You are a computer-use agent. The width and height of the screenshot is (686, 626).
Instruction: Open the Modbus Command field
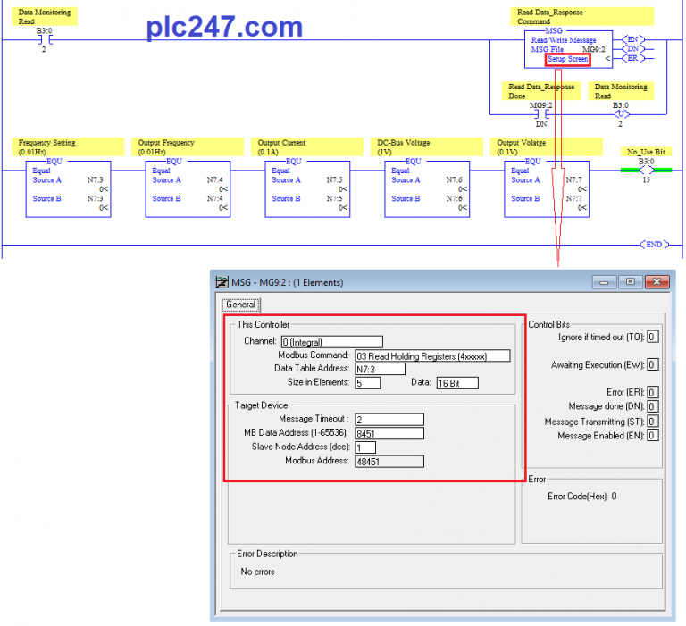coord(432,355)
